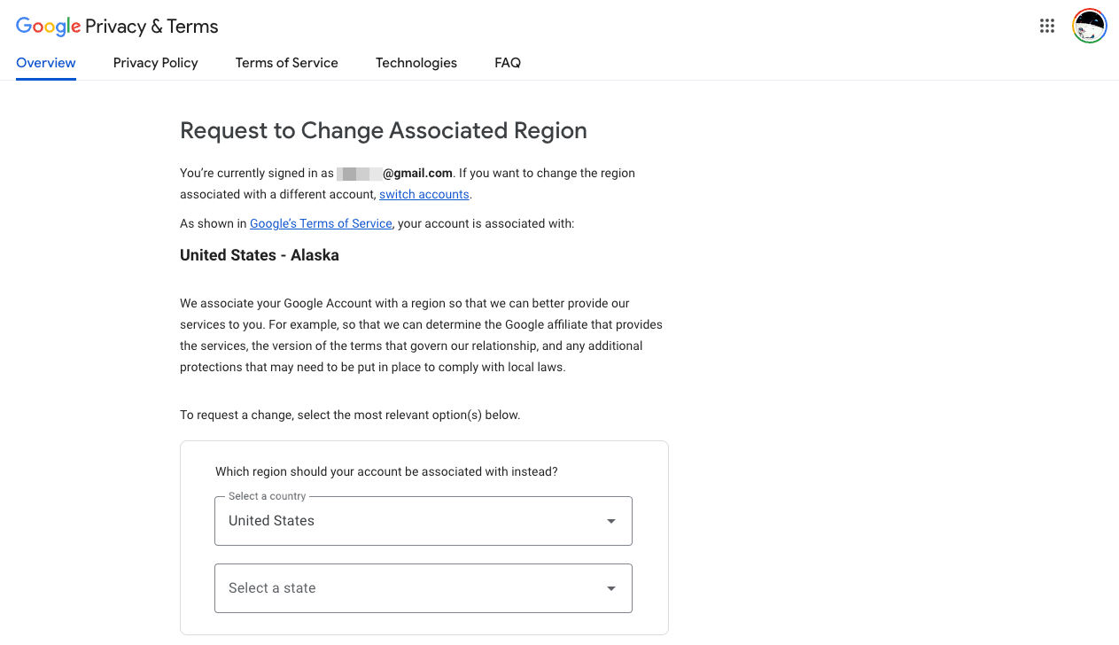This screenshot has height=645, width=1119.
Task: Click the Google account profile avatar
Action: [1089, 27]
